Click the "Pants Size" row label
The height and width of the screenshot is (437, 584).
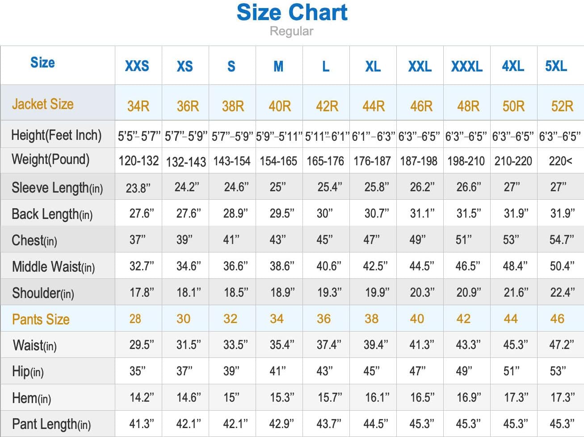pos(41,319)
